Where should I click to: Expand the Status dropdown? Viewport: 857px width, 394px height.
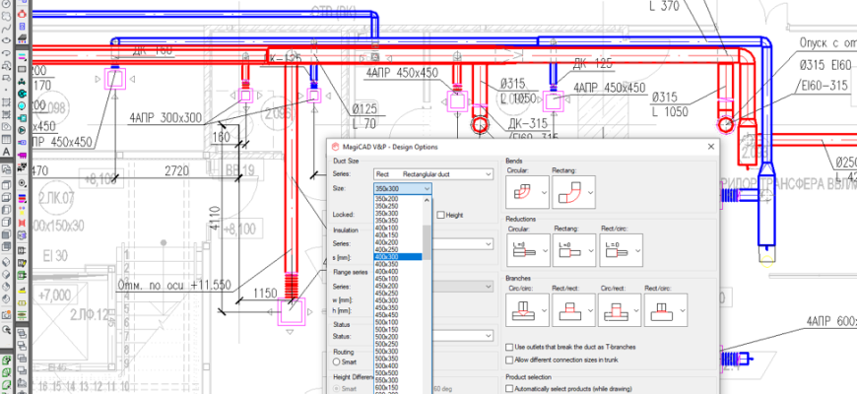click(488, 336)
